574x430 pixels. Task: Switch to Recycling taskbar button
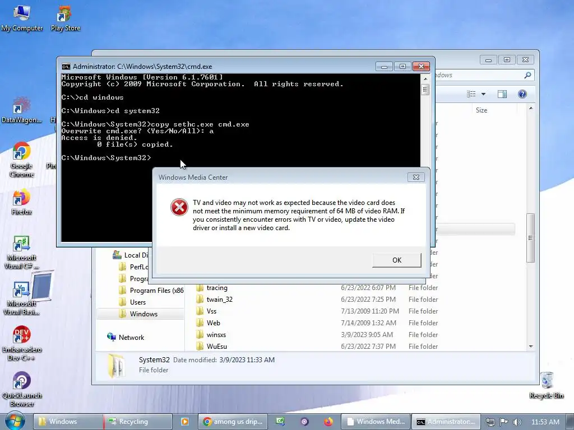138,422
